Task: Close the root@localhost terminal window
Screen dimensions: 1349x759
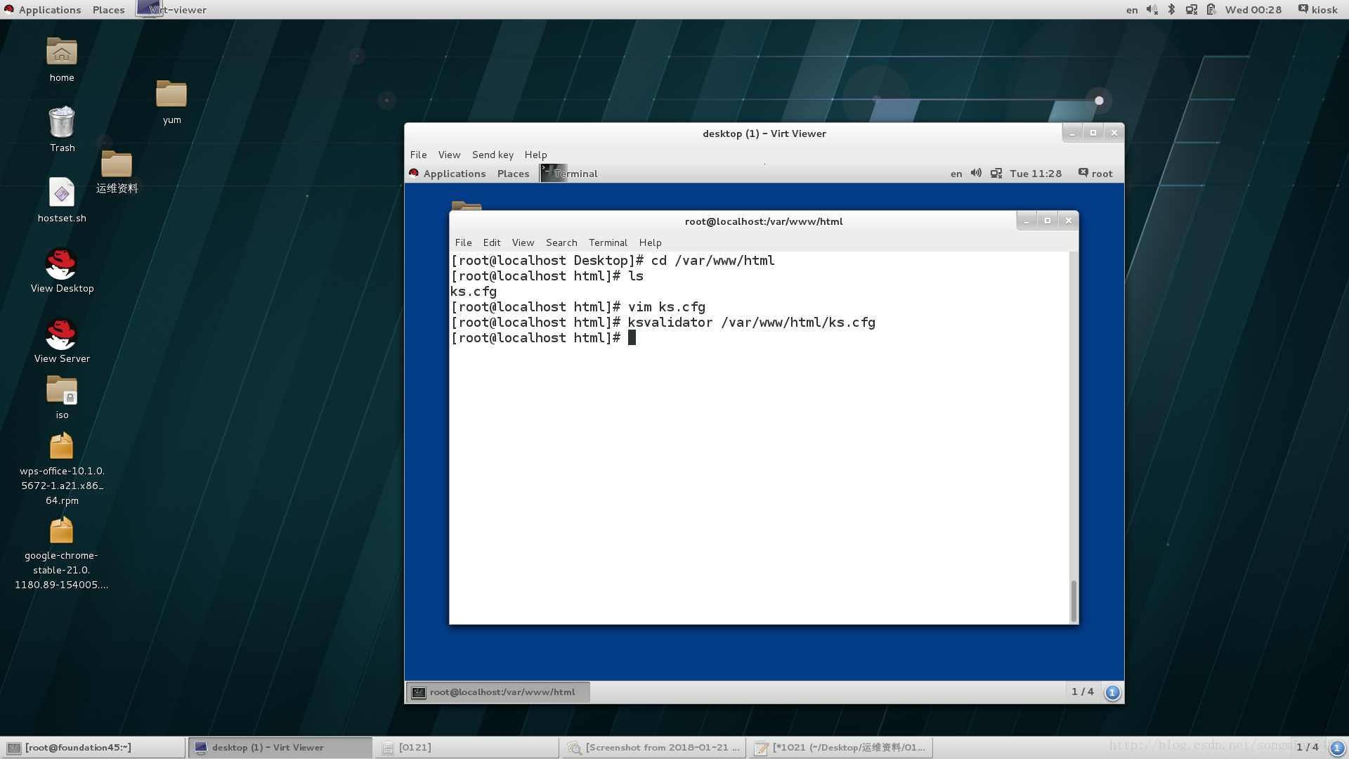Action: point(1069,221)
